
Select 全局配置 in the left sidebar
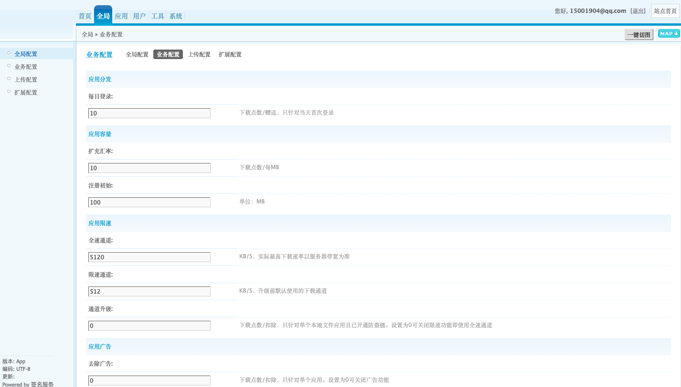pos(26,54)
